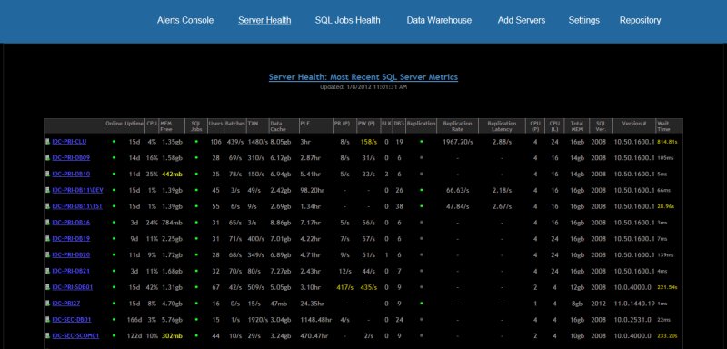Click the green Replication dot for IDC-PRI-CLU
The image size is (727, 349).
(x=421, y=142)
